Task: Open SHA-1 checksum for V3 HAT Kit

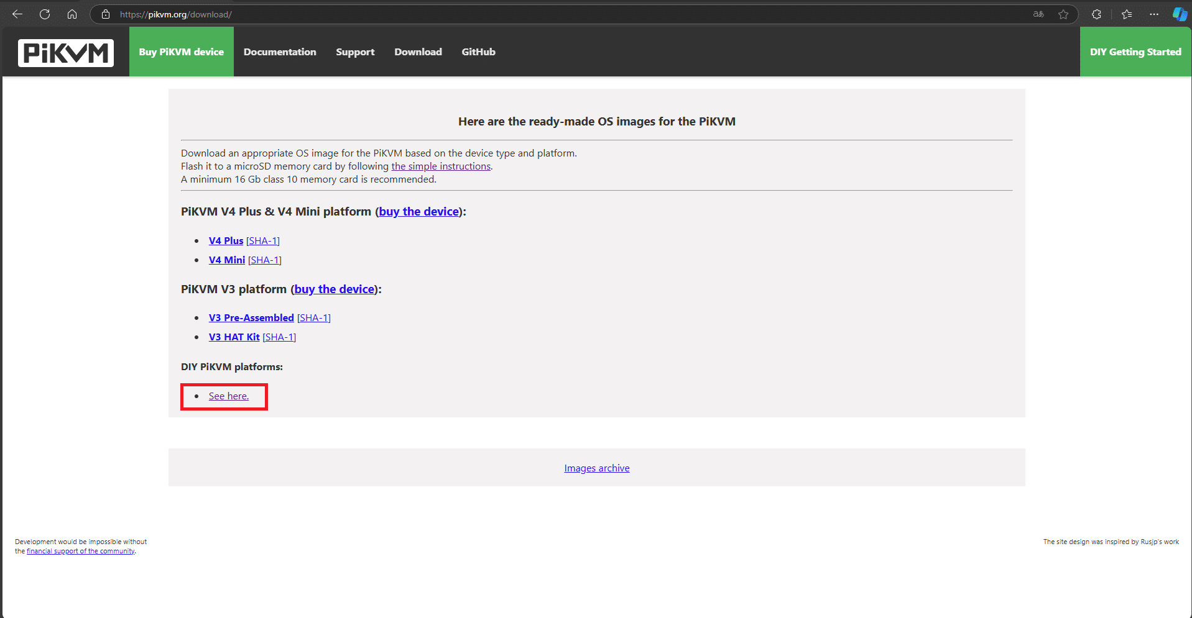Action: tap(279, 337)
